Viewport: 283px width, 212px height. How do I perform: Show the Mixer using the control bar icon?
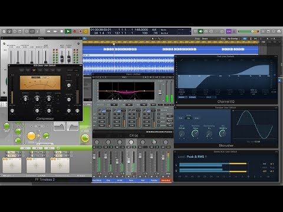tap(32, 31)
